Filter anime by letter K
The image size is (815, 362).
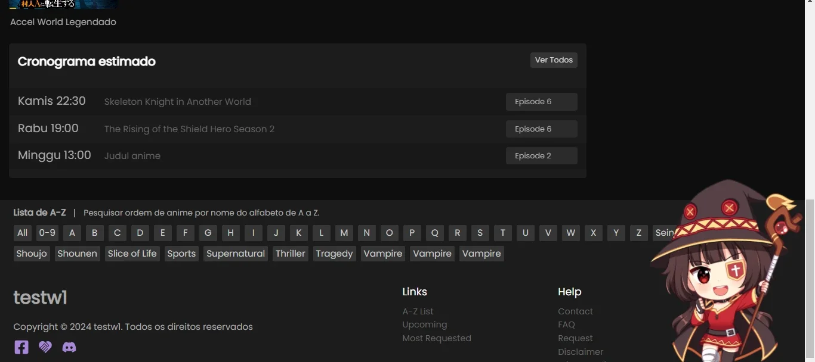click(298, 233)
